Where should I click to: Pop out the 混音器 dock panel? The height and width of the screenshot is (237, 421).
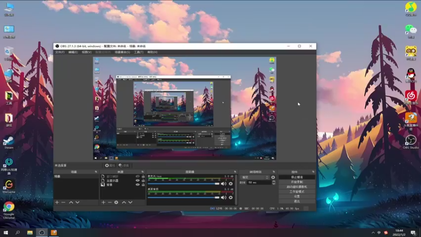coord(235,172)
